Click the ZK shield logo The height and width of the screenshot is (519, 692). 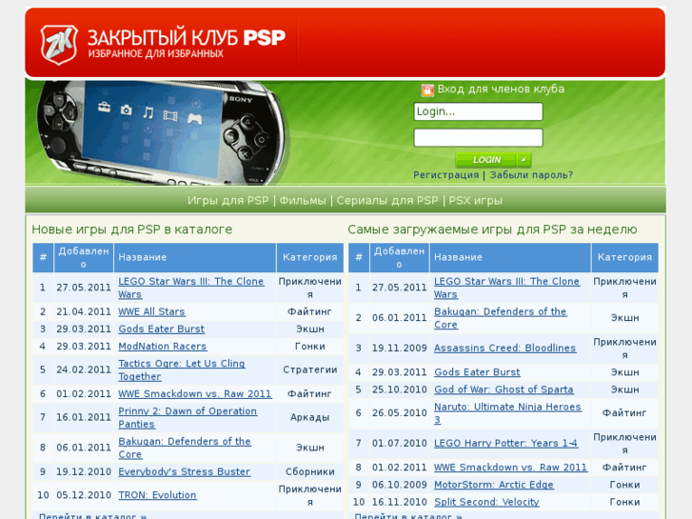point(59,44)
